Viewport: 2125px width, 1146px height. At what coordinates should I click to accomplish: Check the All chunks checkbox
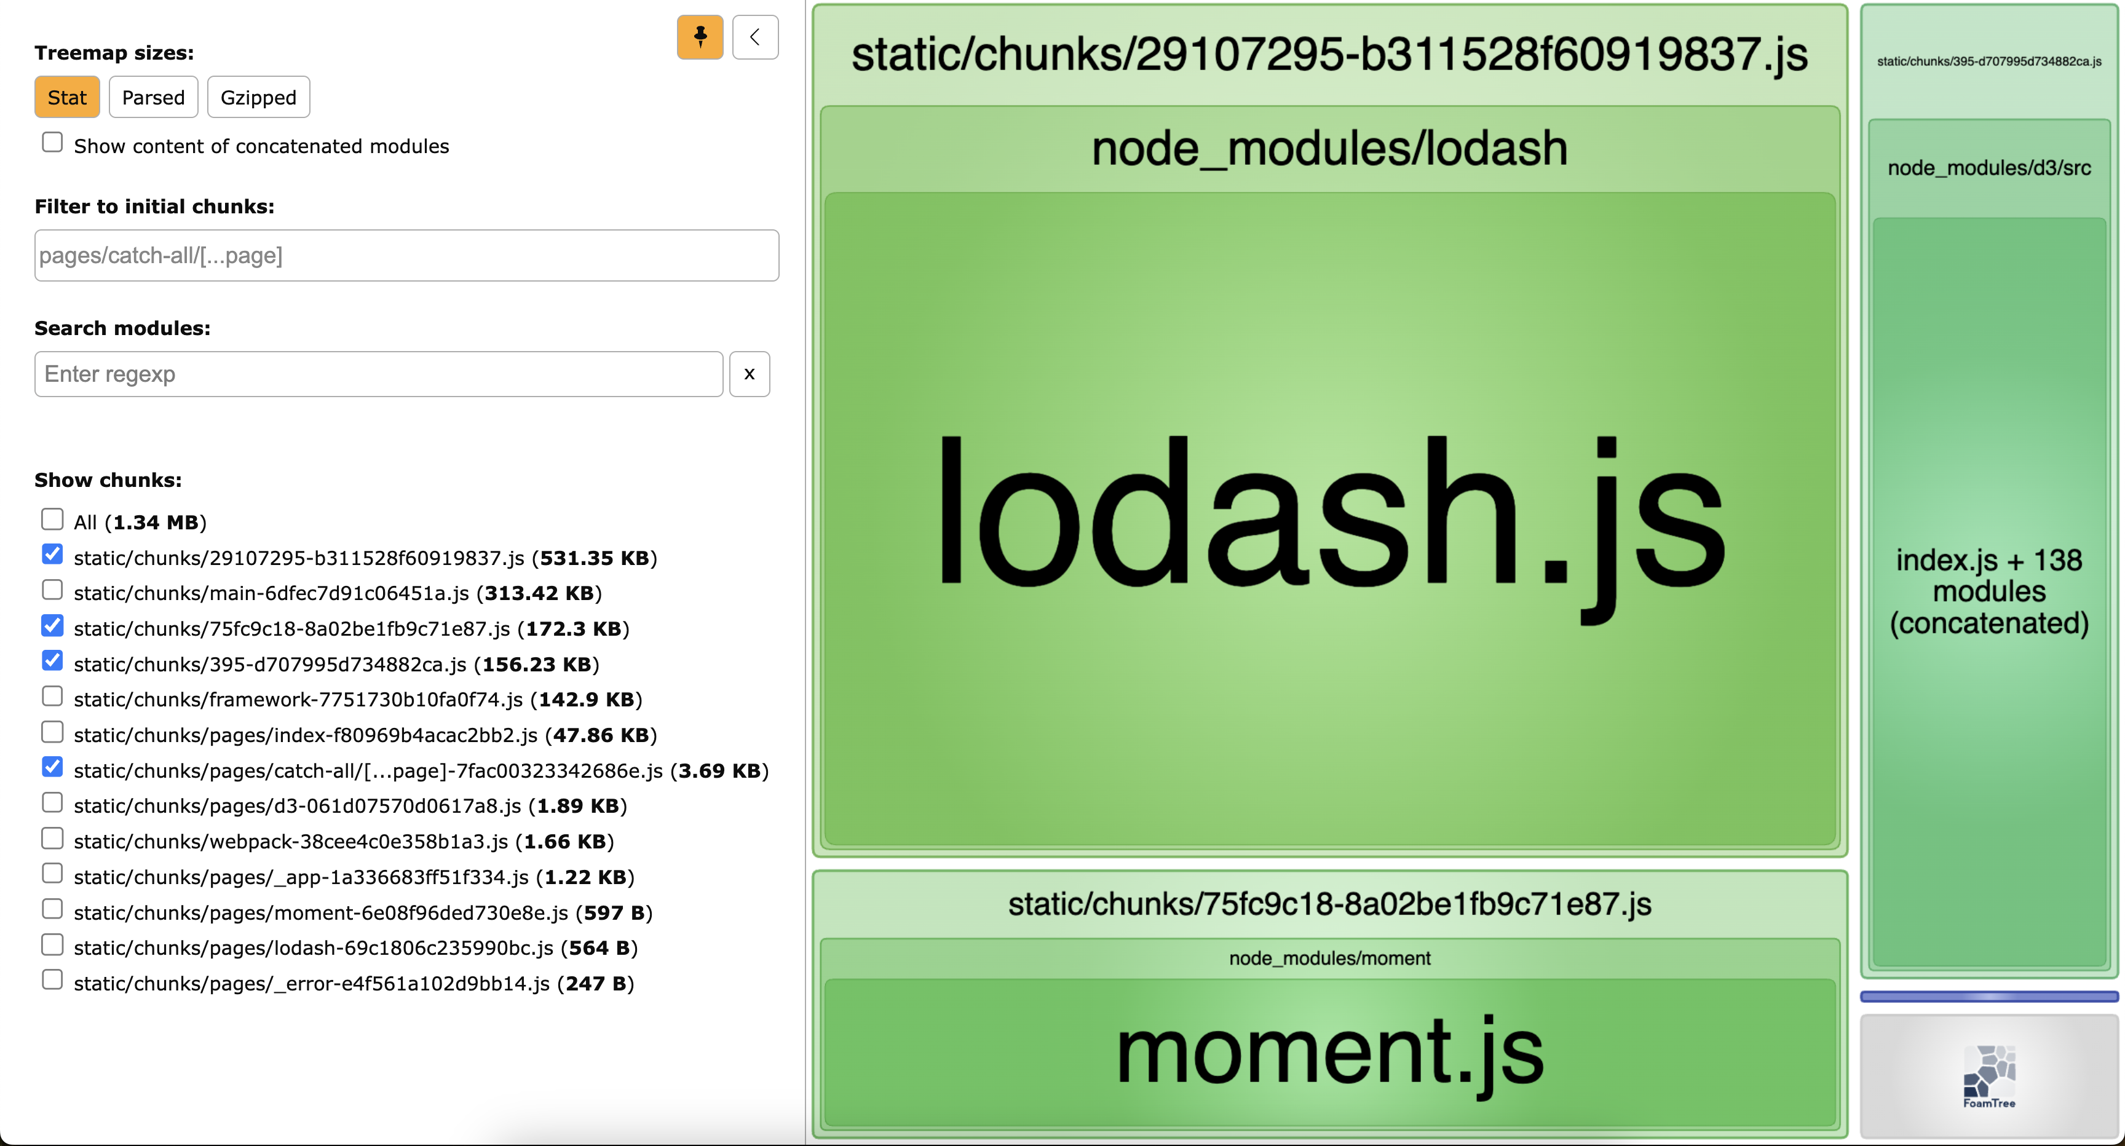point(52,520)
